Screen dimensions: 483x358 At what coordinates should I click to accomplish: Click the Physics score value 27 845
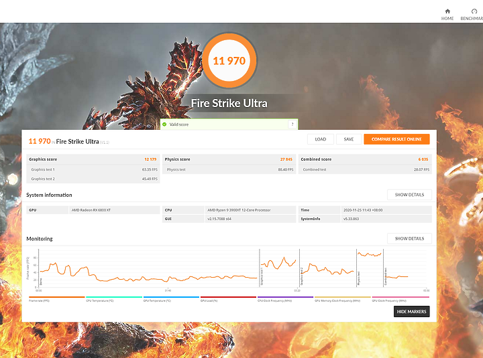click(286, 159)
